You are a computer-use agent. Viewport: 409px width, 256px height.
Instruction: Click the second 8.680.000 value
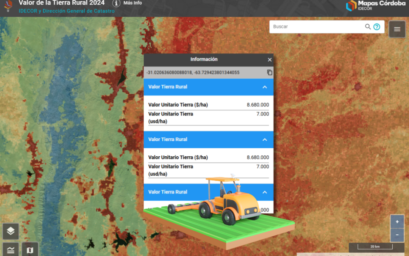click(x=258, y=157)
